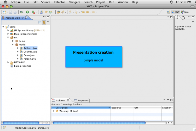Click the New Java Package icon

[x=46, y=12]
